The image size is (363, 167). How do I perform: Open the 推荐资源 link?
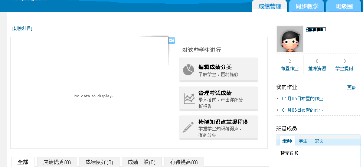click(x=317, y=69)
